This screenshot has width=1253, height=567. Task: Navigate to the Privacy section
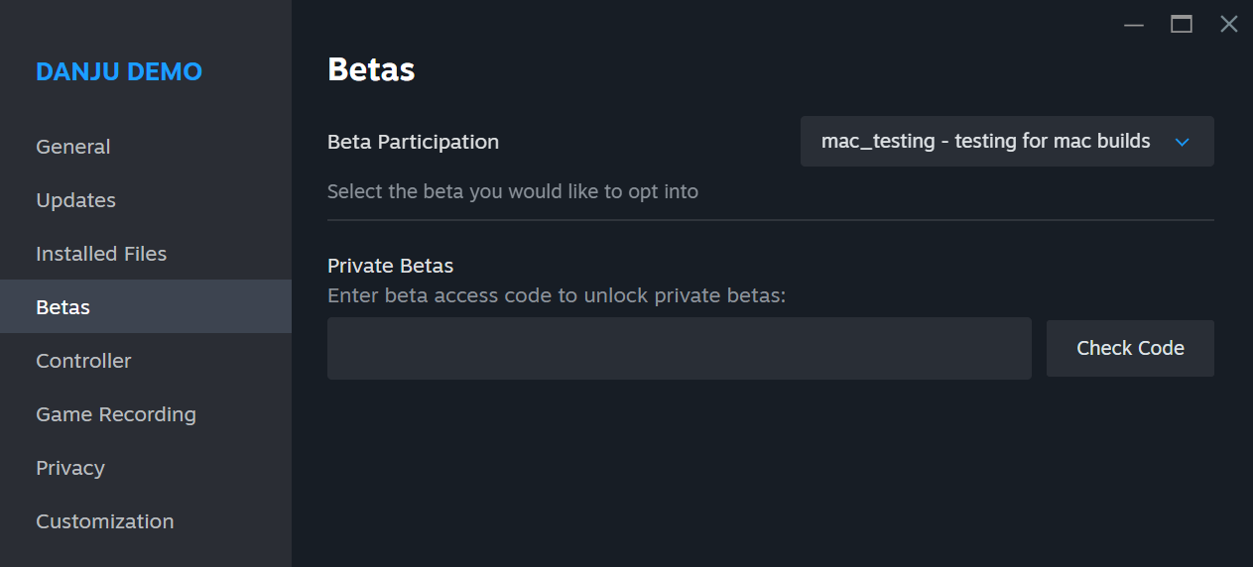pos(70,468)
